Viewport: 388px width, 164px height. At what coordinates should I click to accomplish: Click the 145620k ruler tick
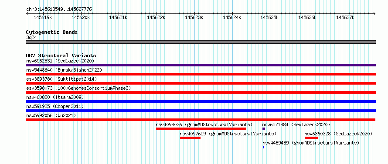[x=81, y=17]
